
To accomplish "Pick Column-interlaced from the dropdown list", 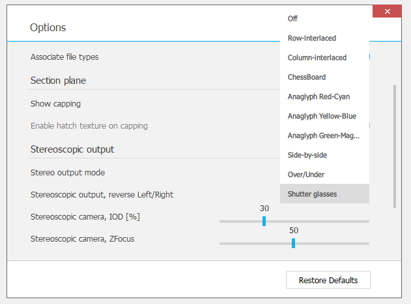I will [317, 58].
